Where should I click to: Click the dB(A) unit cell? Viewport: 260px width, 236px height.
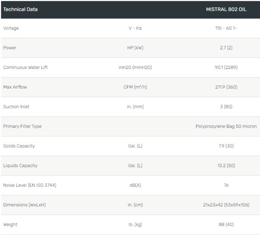135,185
